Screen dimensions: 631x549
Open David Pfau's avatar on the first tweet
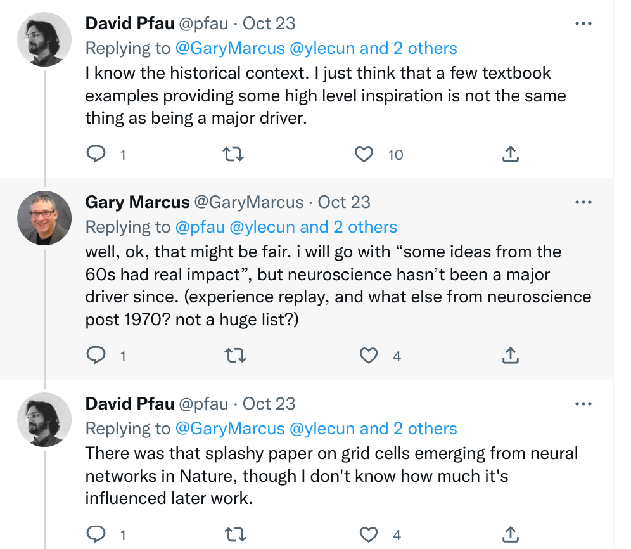(44, 39)
